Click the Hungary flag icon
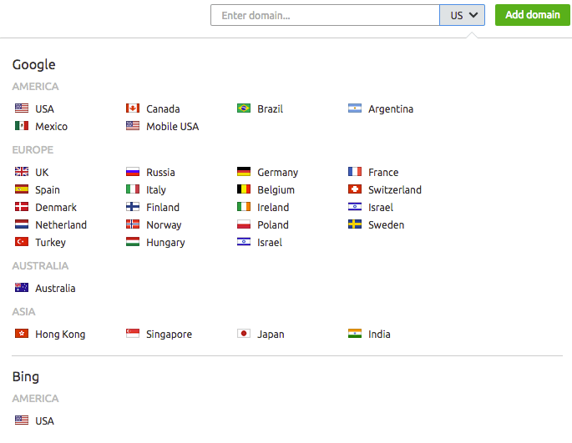This screenshot has height=443, width=572. [133, 242]
